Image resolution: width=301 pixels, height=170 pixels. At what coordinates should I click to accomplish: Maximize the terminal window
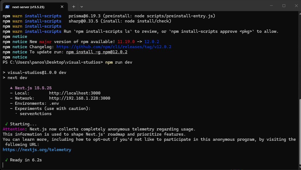pos(284,6)
